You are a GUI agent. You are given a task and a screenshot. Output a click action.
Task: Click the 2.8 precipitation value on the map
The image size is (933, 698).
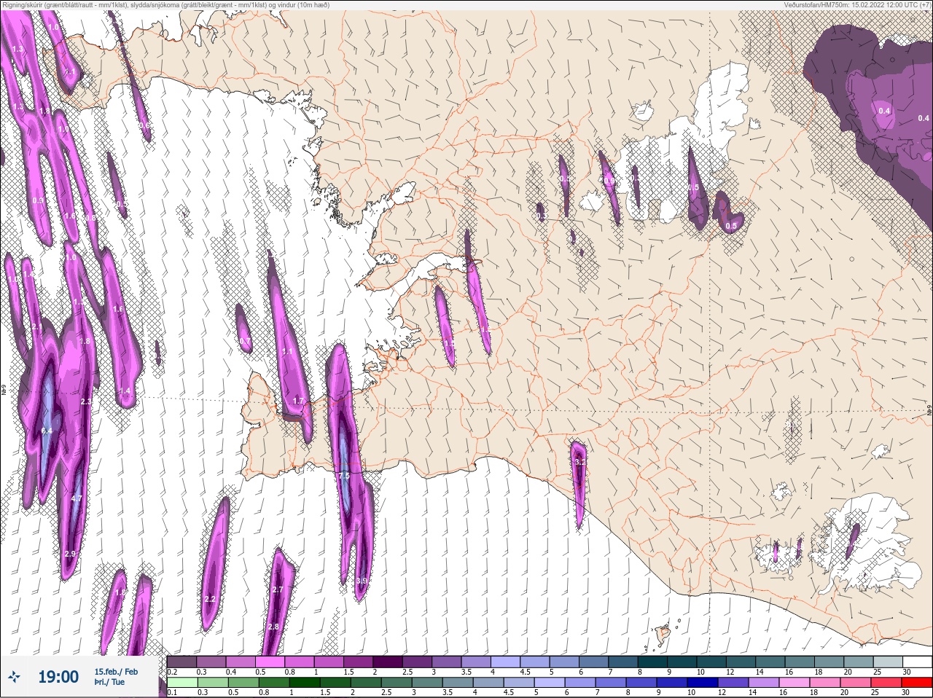[x=273, y=627]
